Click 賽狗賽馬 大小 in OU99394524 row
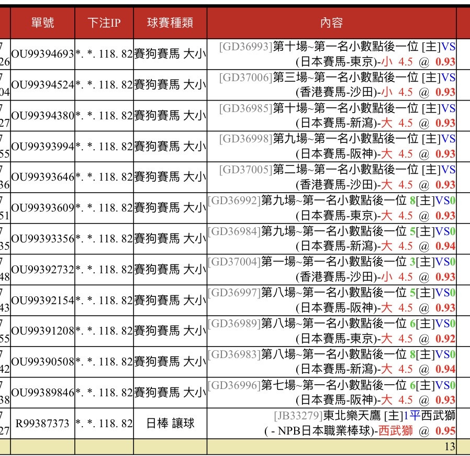470x456 pixels. (170, 85)
